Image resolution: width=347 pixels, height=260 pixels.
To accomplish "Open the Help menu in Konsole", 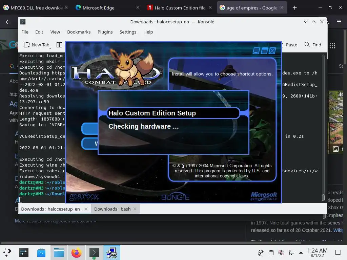I will click(x=148, y=32).
